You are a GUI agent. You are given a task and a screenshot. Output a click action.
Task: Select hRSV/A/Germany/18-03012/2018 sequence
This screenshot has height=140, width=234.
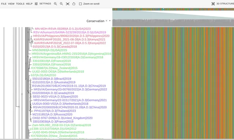pos(68,57)
